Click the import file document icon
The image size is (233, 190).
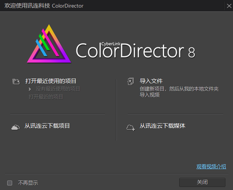pos(131,82)
